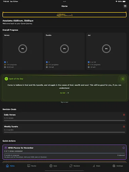Click the 'Assalamu Alaikkum, Siddique' greeting
Image resolution: width=129 pixels, height=172 pixels.
(18, 21)
